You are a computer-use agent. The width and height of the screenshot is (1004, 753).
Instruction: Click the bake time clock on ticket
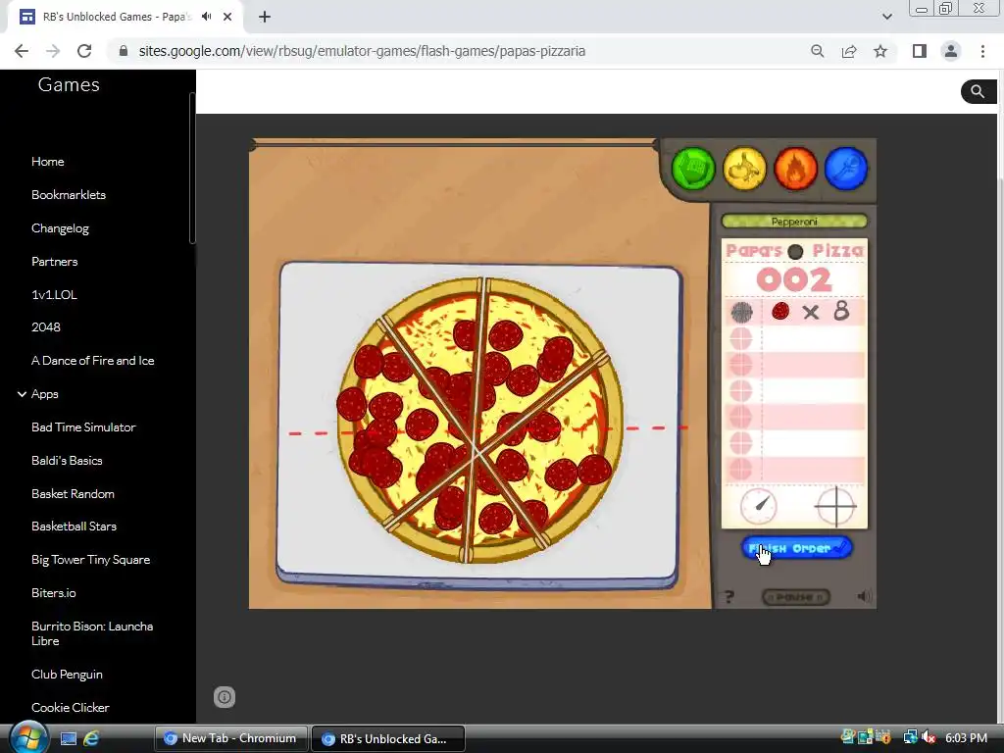coord(758,506)
